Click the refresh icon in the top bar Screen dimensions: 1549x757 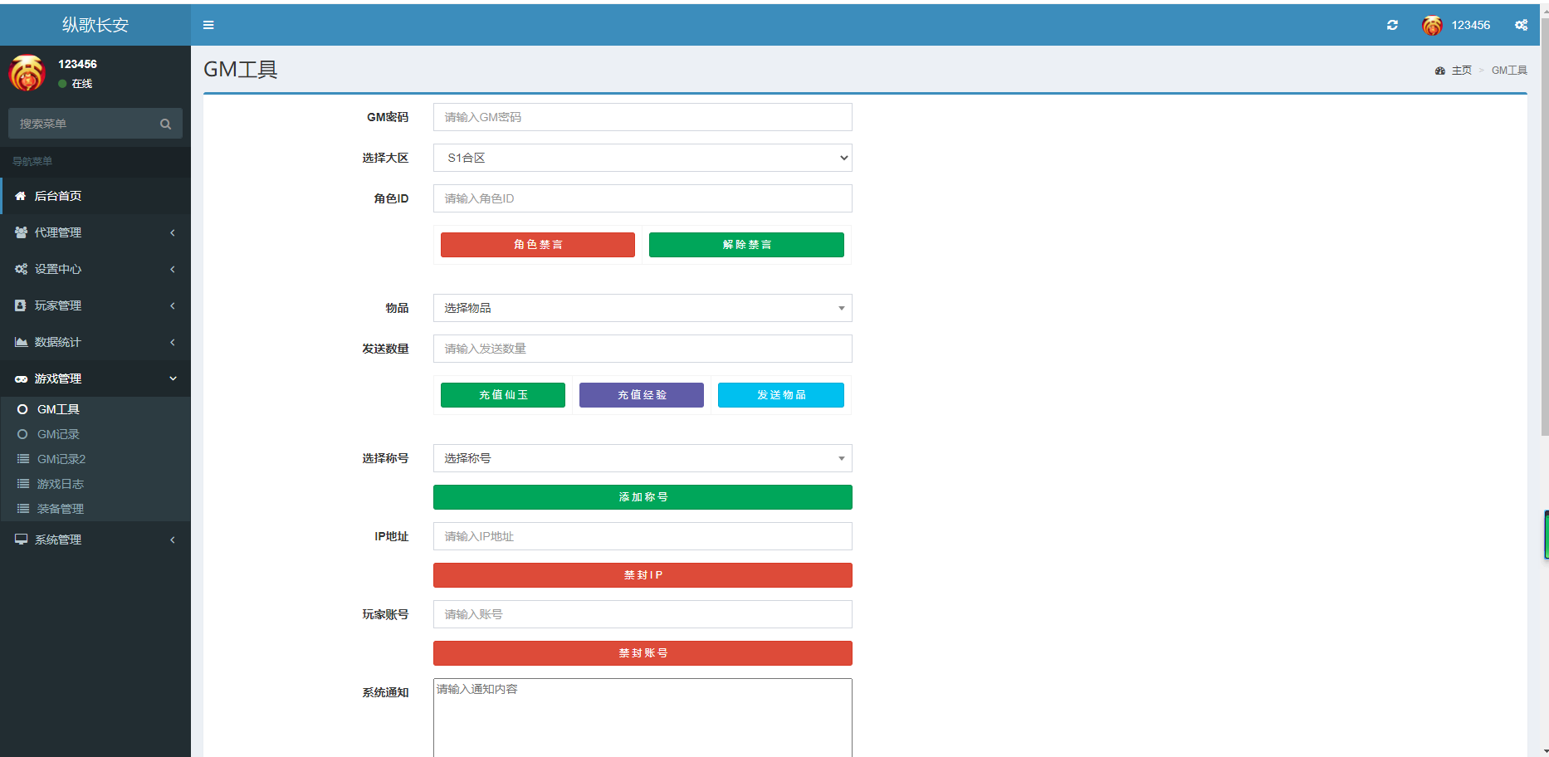click(1392, 25)
